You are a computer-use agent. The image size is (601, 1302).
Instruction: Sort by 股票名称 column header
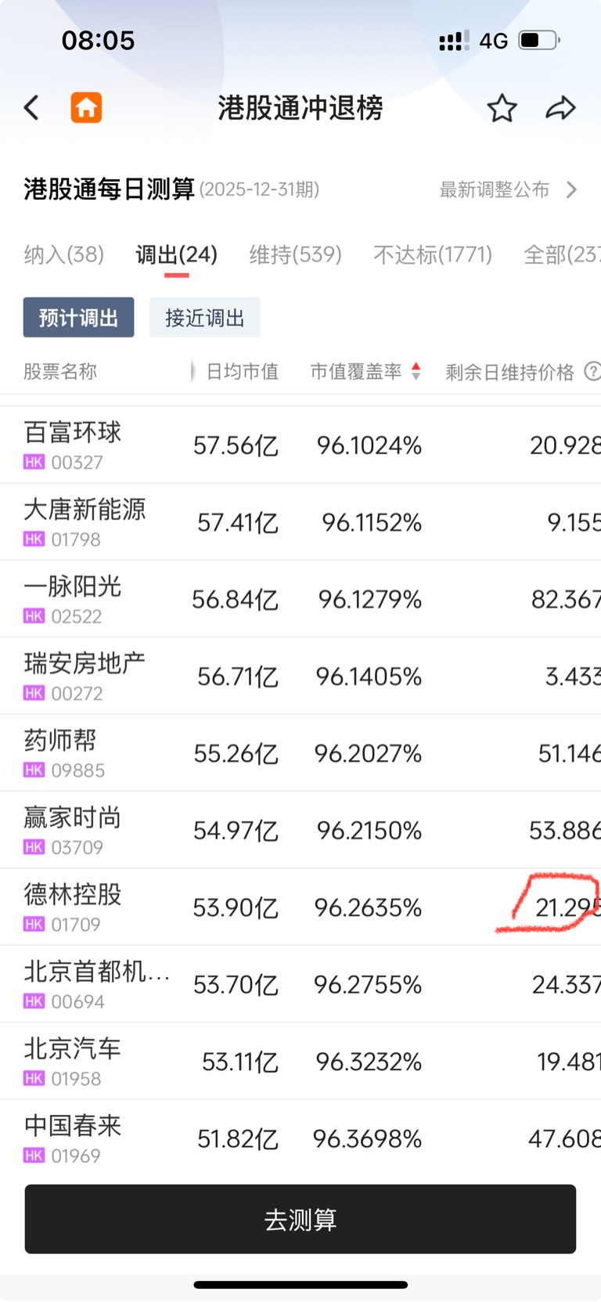(60, 371)
